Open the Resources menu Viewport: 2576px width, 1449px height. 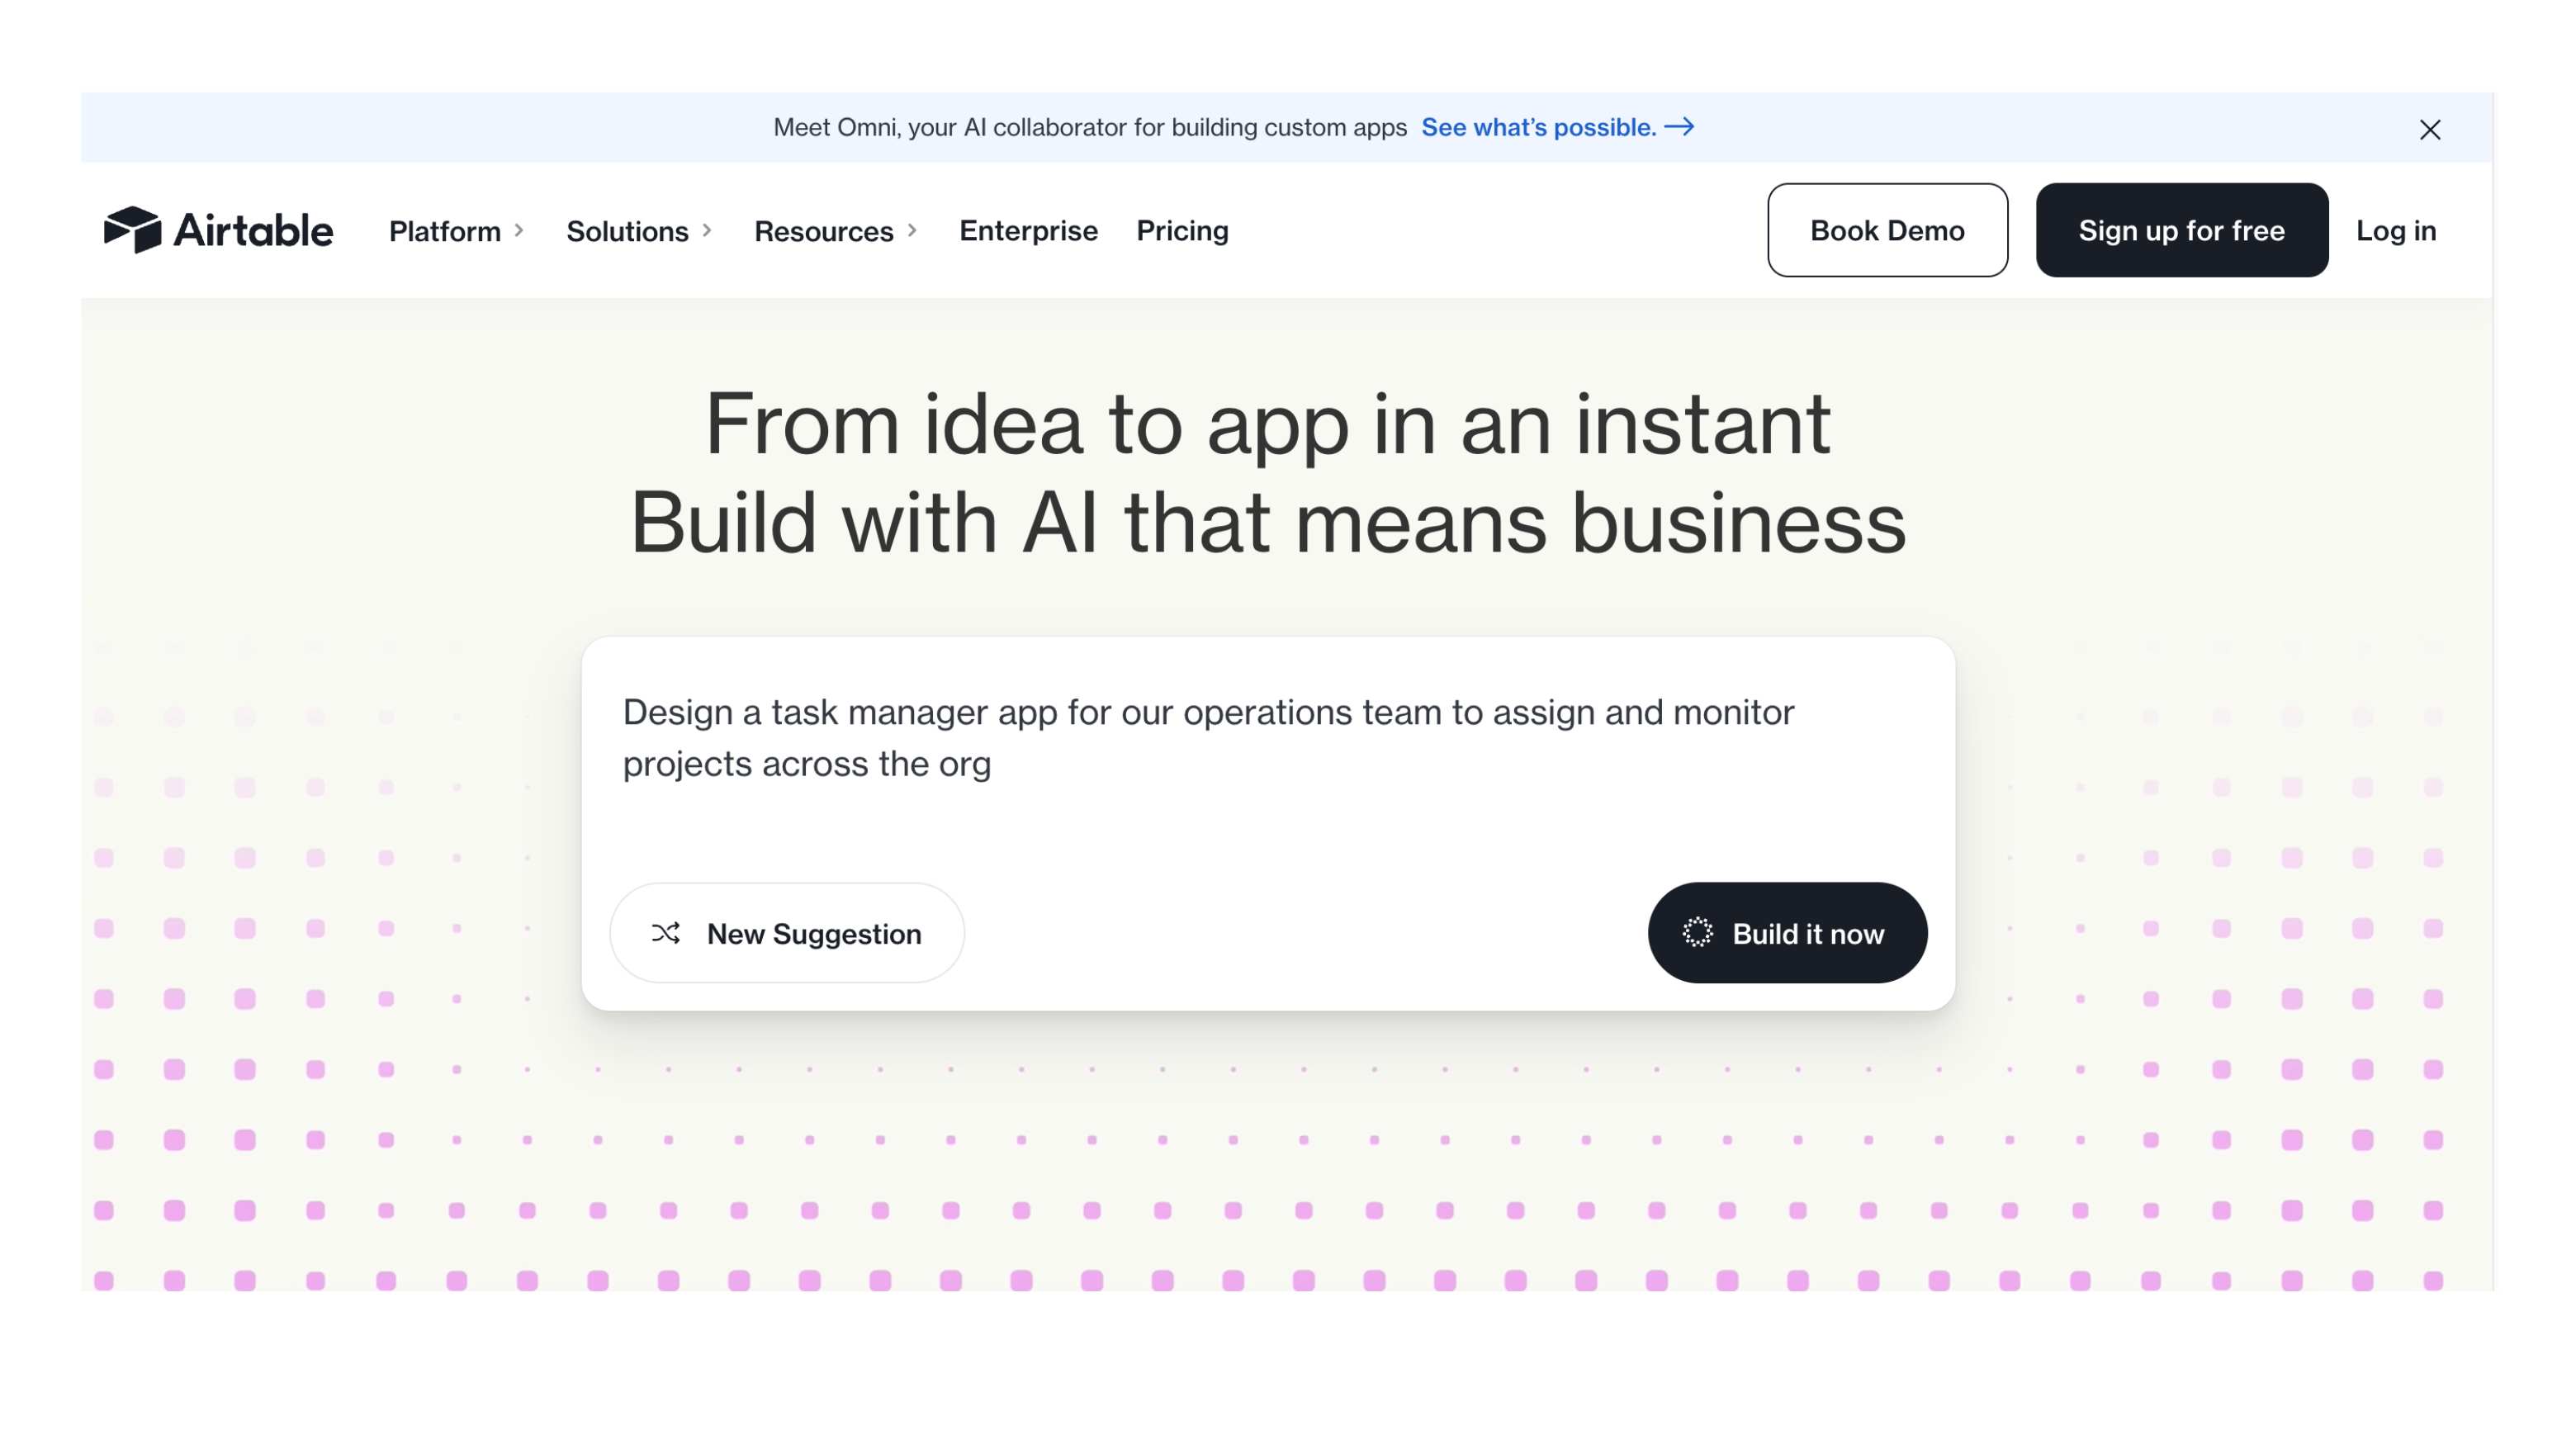pyautogui.click(x=823, y=231)
